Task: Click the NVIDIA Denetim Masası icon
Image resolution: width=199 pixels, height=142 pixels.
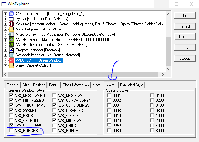Action: click(11, 40)
